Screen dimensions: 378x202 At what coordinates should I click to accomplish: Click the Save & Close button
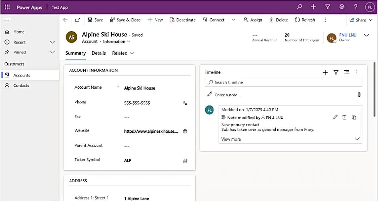[125, 20]
